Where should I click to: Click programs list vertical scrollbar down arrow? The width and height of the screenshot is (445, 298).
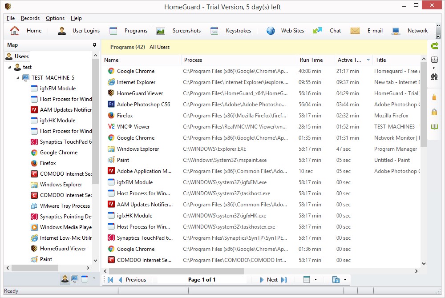(424, 263)
